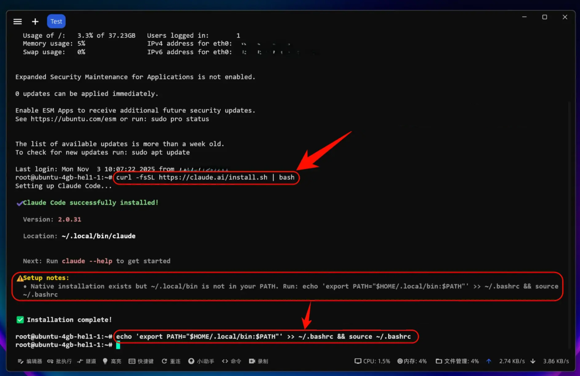Start 录制 recording
This screenshot has width=580, height=376.
point(258,361)
